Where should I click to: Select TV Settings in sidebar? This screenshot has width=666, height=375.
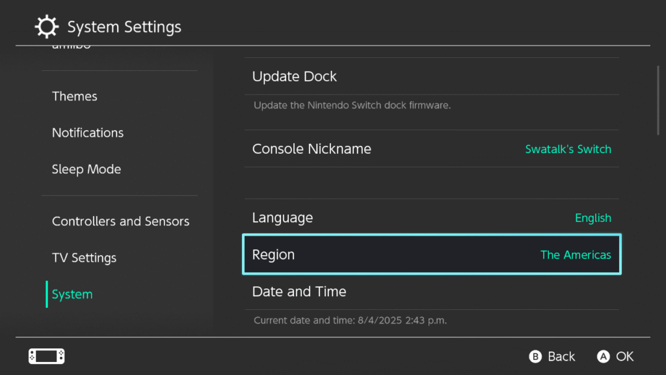point(84,258)
